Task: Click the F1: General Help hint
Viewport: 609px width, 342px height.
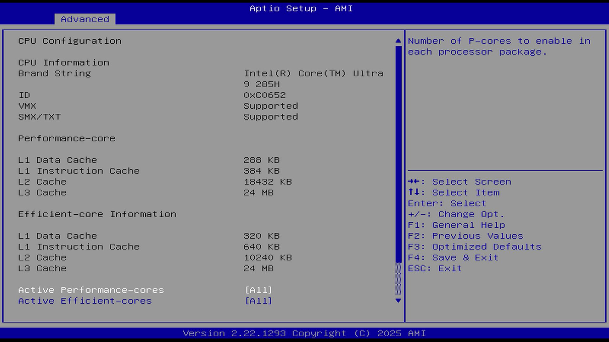Action: click(x=456, y=225)
